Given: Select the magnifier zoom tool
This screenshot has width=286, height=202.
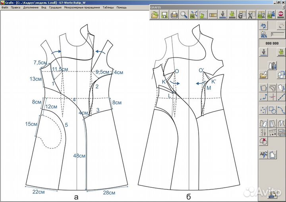Looking at the screenshot, I should click(184, 15).
